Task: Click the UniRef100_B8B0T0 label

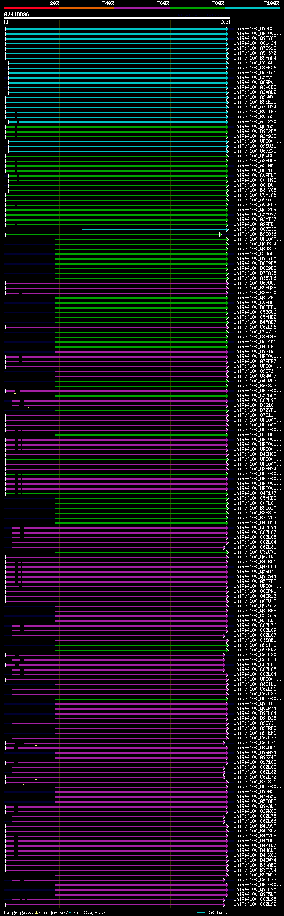Action: click(255, 293)
